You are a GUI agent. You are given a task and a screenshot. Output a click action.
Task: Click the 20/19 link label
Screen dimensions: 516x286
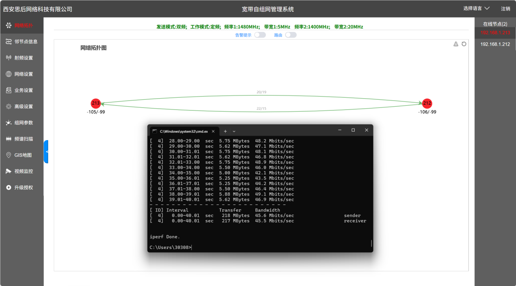click(261, 92)
